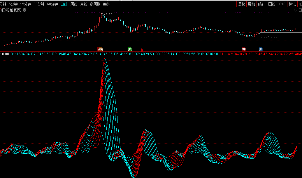Click the blue 财 event marker

click(261, 49)
